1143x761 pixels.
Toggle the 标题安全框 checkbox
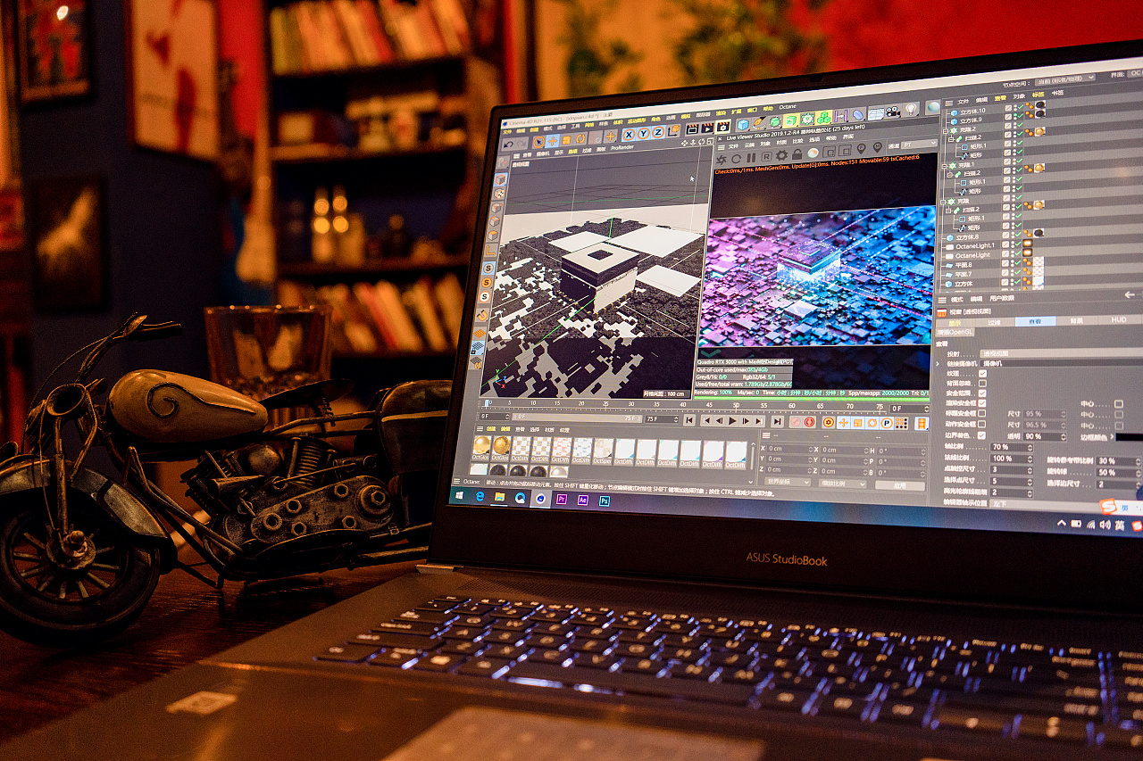pyautogui.click(x=982, y=413)
